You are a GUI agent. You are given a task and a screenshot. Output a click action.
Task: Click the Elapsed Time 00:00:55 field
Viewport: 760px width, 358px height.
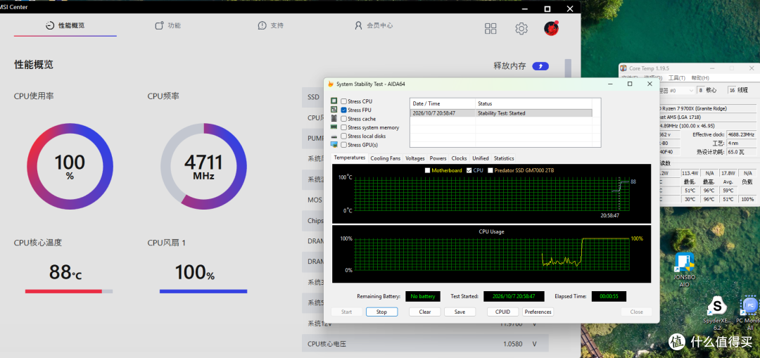tap(609, 297)
